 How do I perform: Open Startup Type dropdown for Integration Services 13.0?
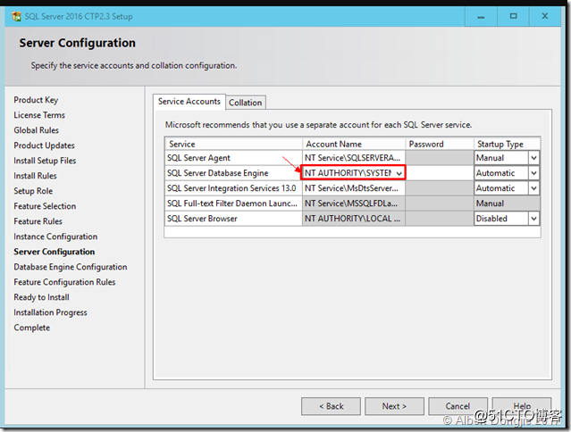point(533,188)
